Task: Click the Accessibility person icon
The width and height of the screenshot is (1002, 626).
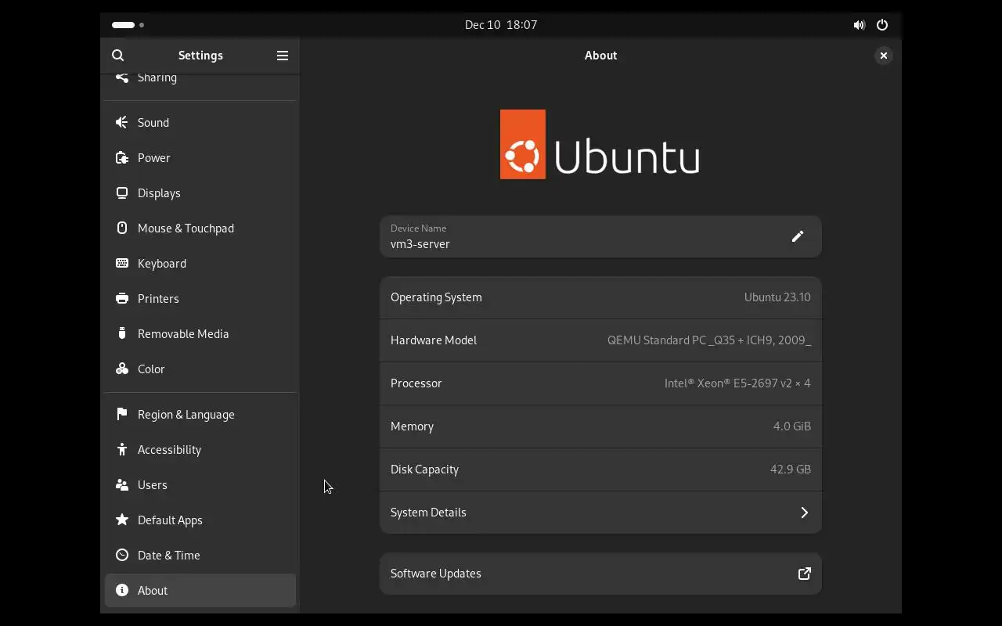Action: [121, 449]
